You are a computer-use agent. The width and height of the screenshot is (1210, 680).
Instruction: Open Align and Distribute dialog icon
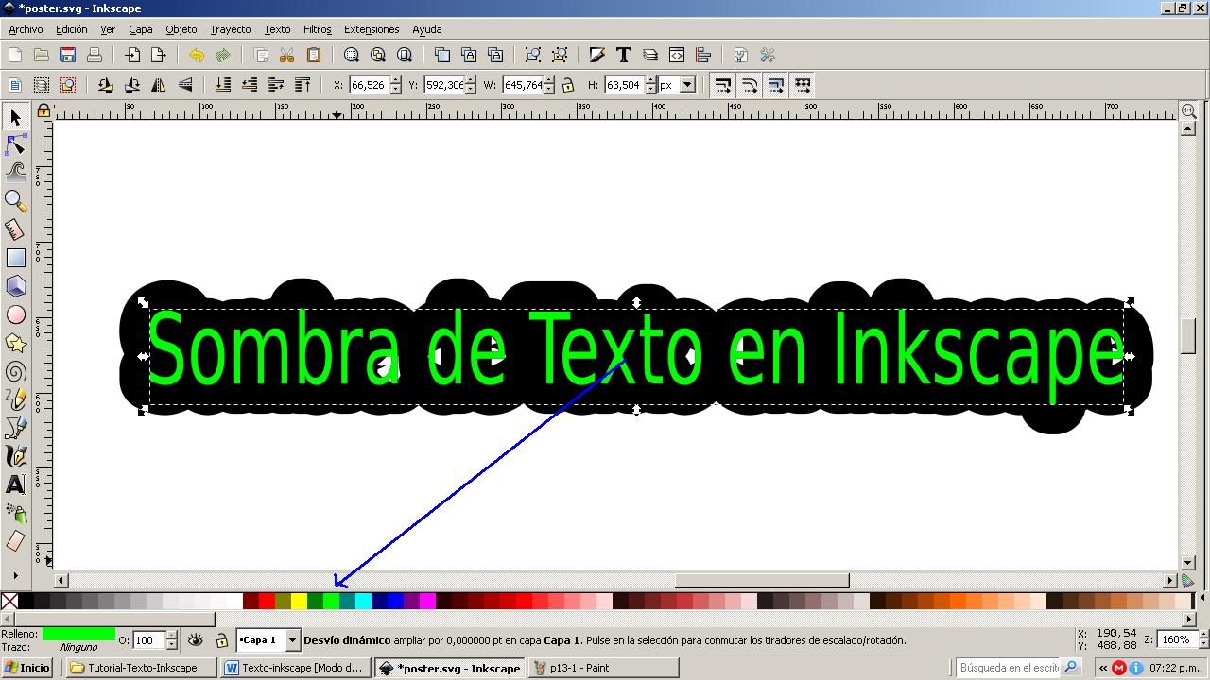click(x=703, y=55)
